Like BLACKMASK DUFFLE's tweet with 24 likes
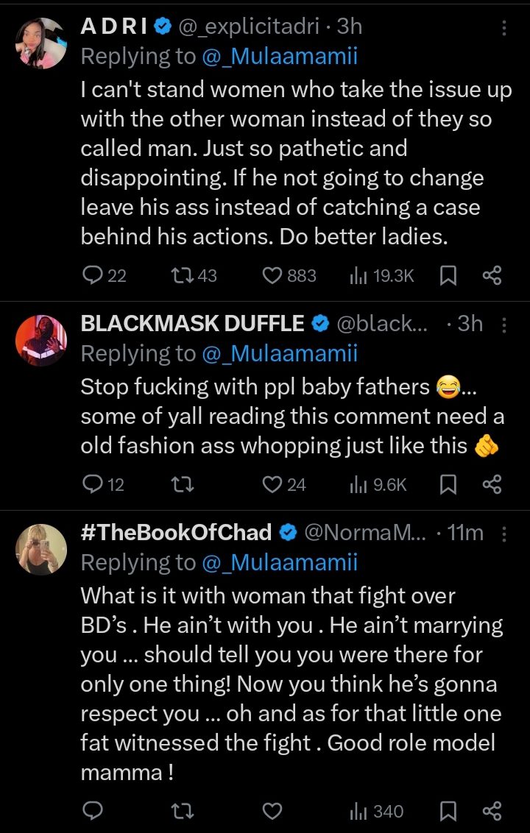This screenshot has width=530, height=833. pos(273,484)
